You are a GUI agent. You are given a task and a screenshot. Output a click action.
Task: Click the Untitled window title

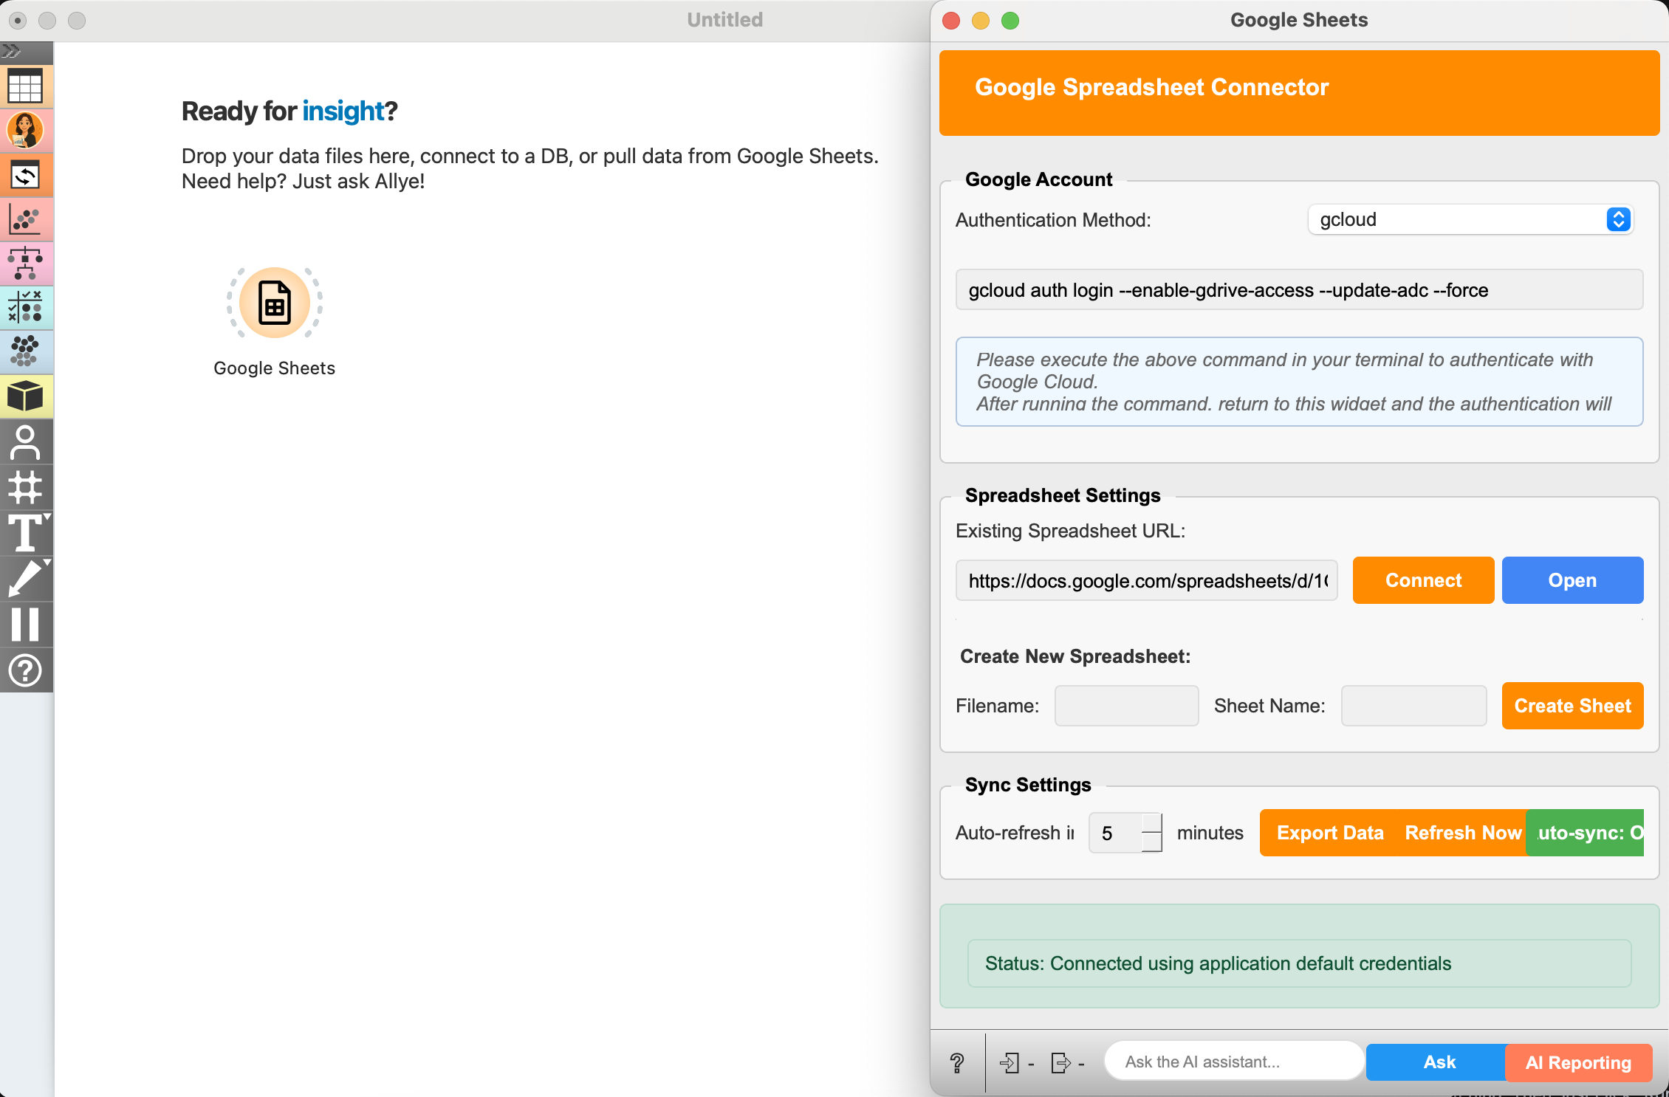pos(725,20)
